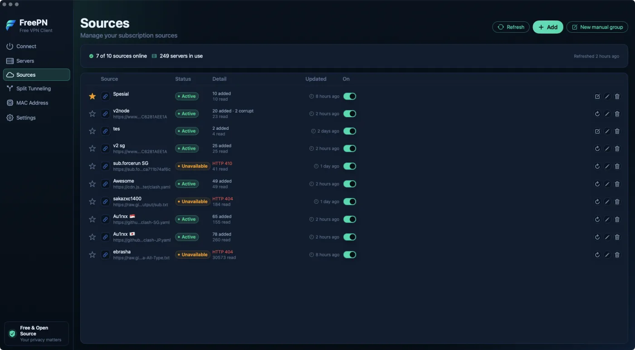Refresh the sub.forcerun SG source
Image resolution: width=635 pixels, height=350 pixels.
(597, 166)
